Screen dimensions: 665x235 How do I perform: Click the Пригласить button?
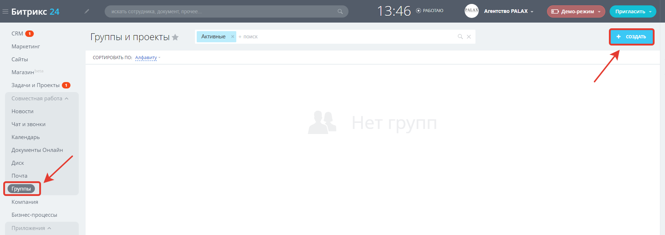630,11
